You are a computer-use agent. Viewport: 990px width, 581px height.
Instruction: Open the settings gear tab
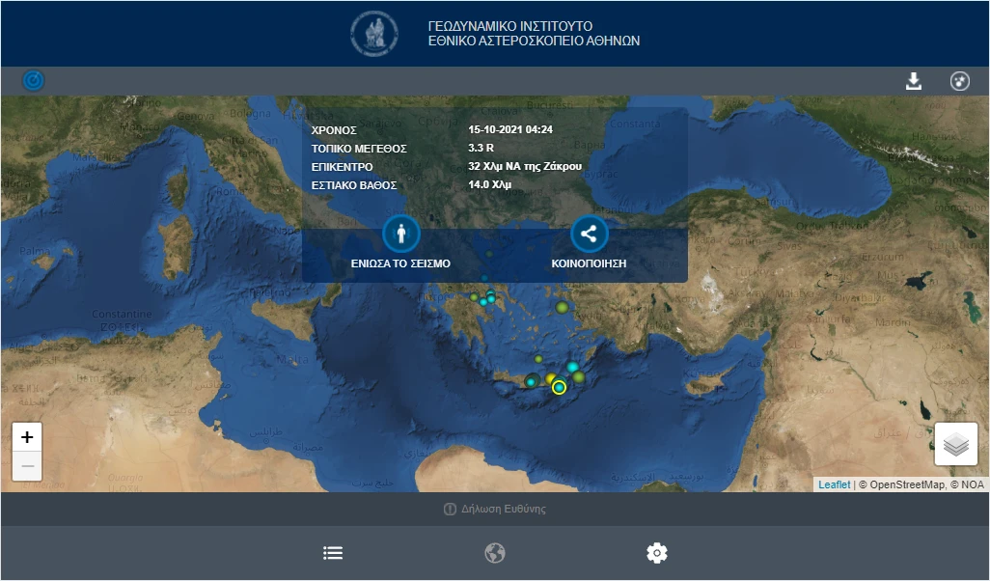(657, 553)
